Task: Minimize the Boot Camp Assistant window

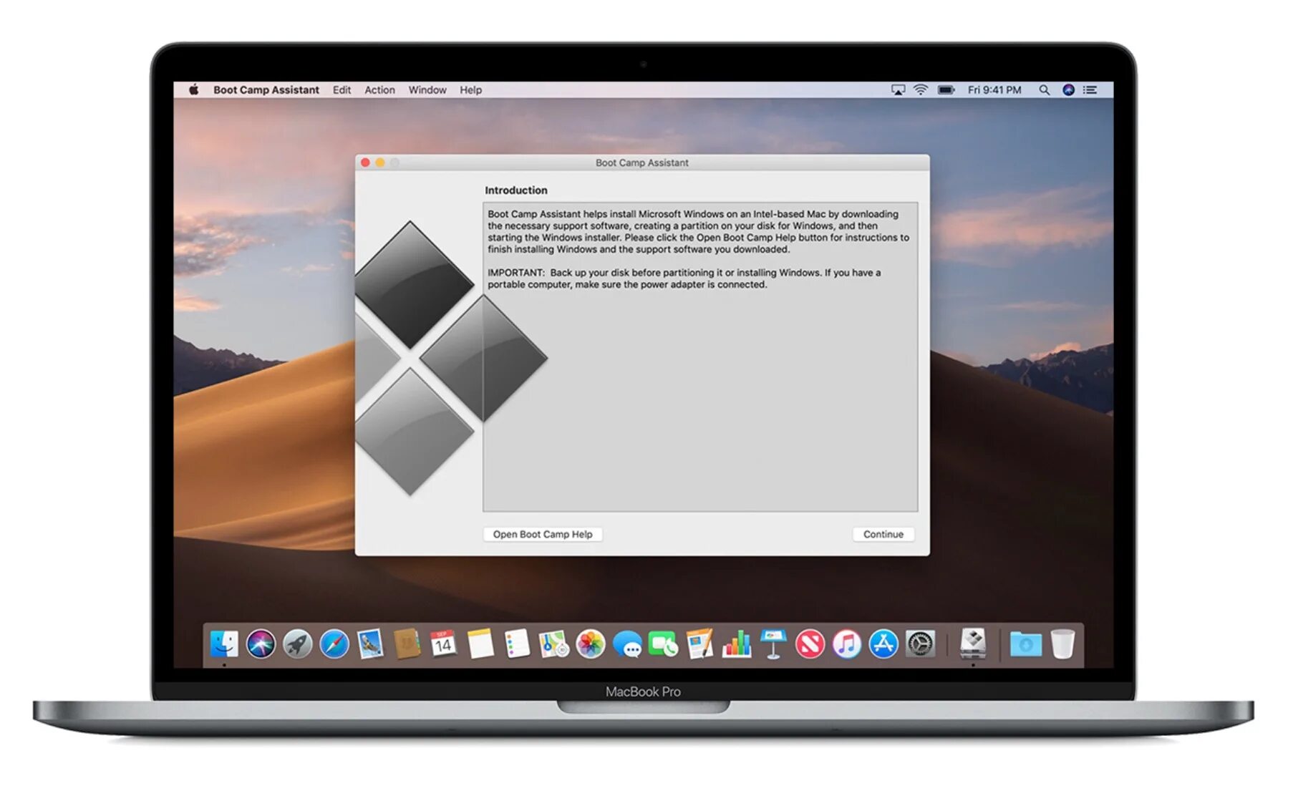Action: [x=380, y=163]
